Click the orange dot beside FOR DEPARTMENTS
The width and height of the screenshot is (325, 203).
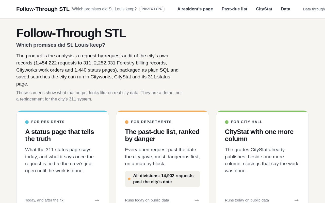point(127,122)
